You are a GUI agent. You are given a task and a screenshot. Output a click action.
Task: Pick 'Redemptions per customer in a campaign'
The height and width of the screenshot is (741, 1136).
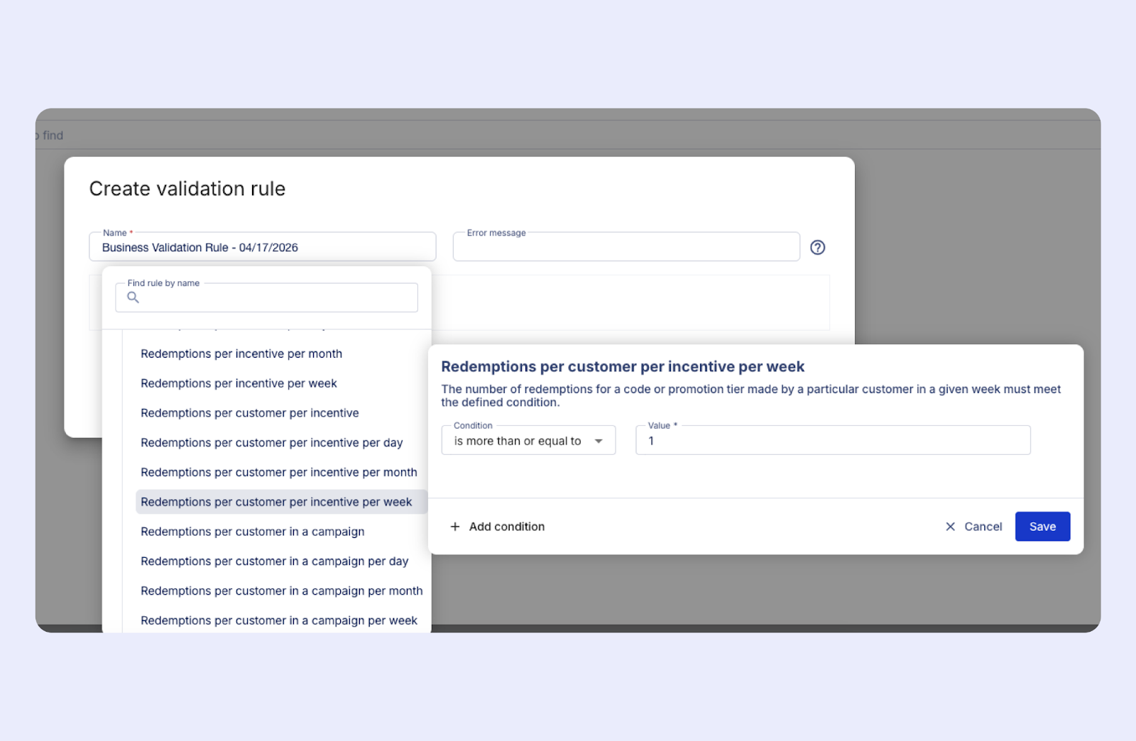point(253,531)
